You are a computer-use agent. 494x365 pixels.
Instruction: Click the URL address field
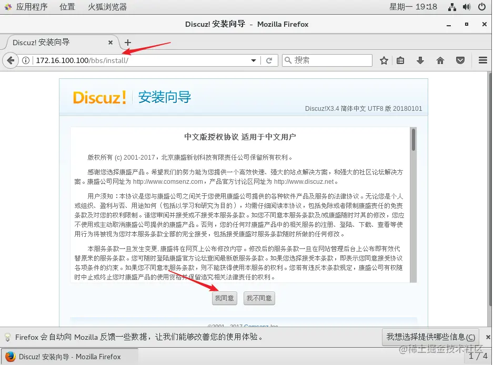[x=142, y=60]
